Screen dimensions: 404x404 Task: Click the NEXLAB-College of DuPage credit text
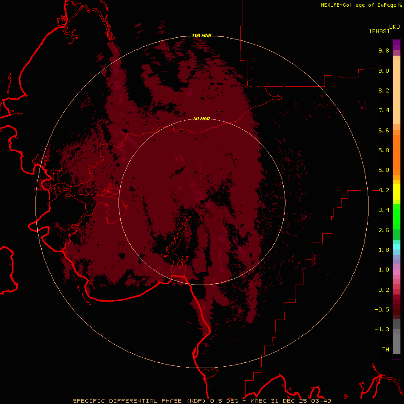point(358,5)
